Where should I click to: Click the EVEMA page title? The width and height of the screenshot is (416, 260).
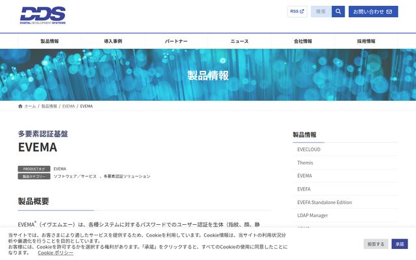point(38,147)
